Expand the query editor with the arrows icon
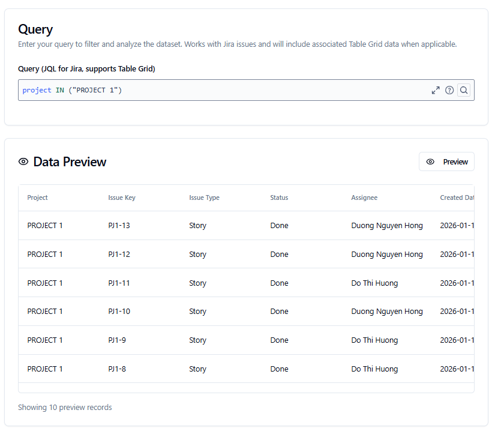This screenshot has height=431, width=492. pyautogui.click(x=436, y=91)
